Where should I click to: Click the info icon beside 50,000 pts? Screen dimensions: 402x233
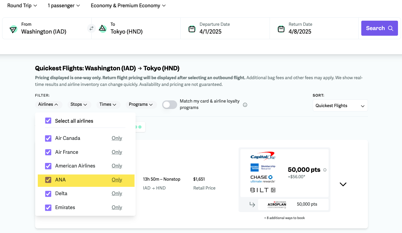[325, 170]
